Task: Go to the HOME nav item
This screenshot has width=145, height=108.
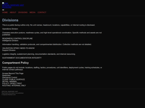Action: tap(5, 12)
